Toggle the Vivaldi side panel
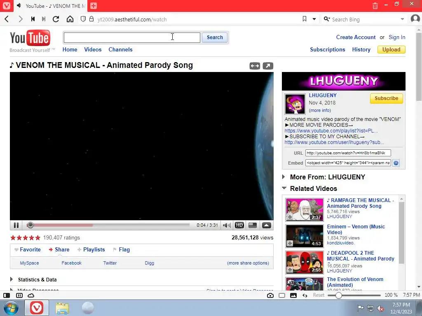 coord(7,295)
